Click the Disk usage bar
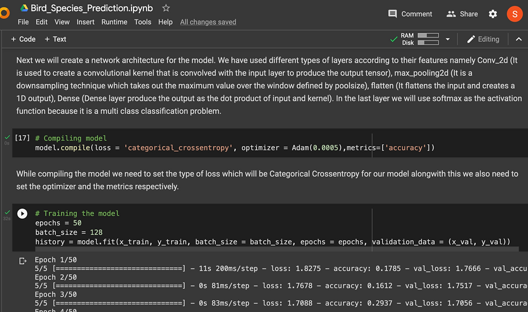This screenshot has height=312, width=528. tap(428, 42)
